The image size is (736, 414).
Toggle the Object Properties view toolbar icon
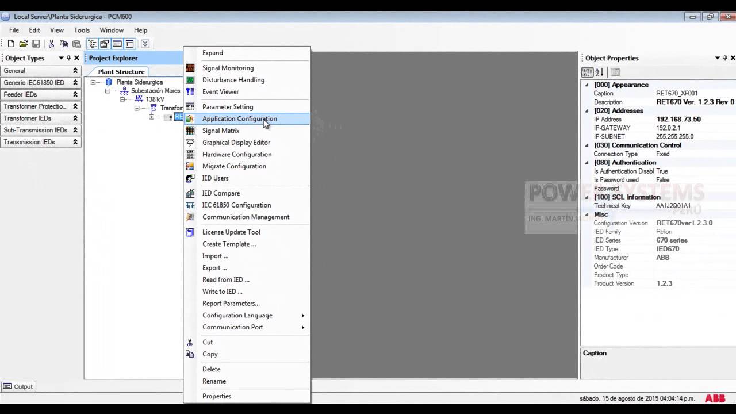tap(105, 44)
